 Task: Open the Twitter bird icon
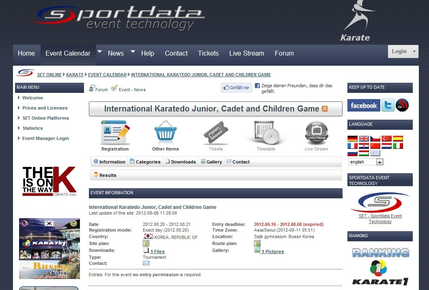click(x=388, y=105)
